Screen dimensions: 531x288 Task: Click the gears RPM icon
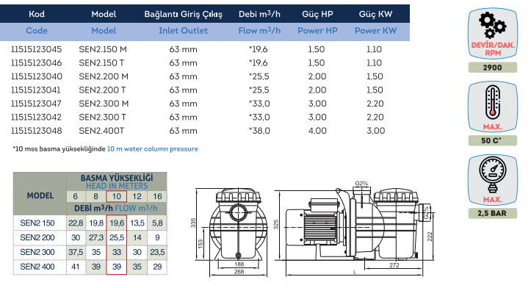(x=493, y=34)
